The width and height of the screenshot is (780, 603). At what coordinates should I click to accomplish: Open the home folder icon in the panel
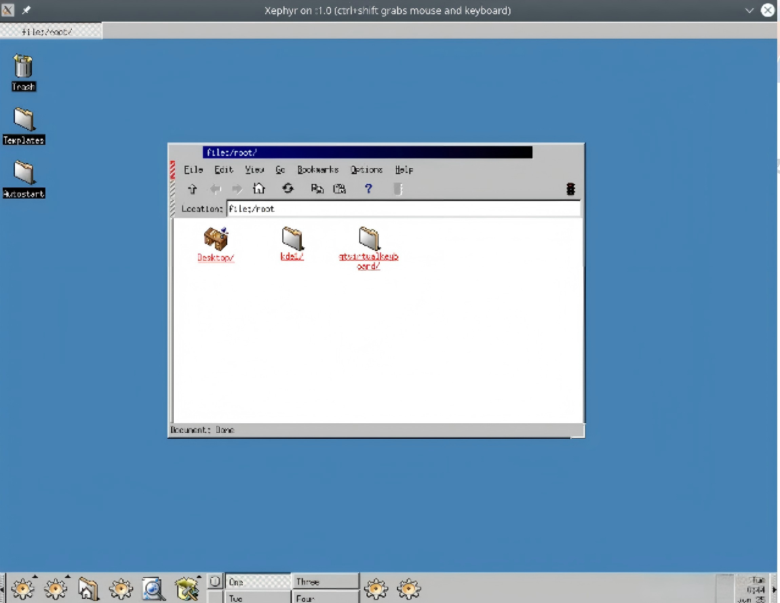click(x=88, y=589)
